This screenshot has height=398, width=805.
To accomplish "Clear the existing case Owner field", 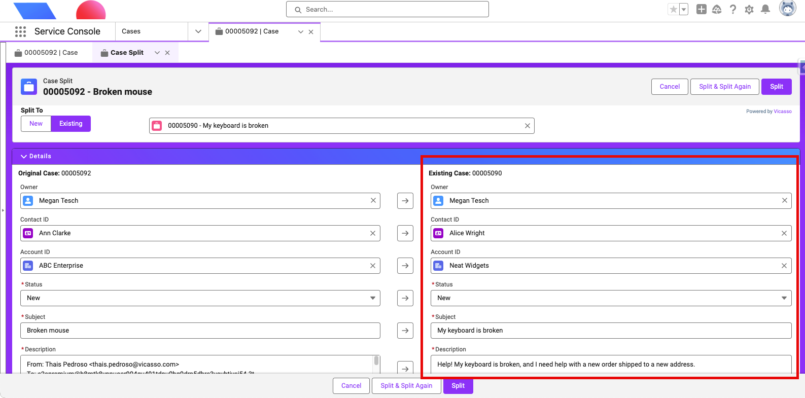I will pyautogui.click(x=785, y=201).
